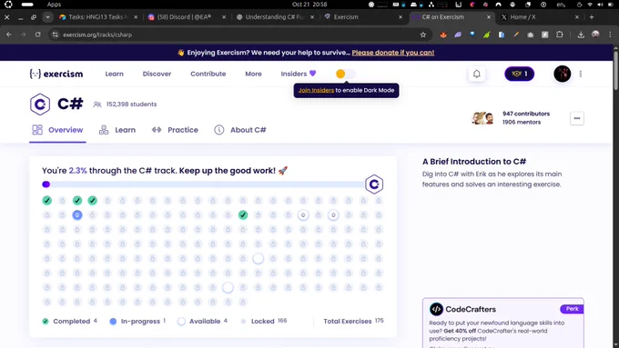
Task: Reload the page with refresh icon
Action: coord(38,35)
